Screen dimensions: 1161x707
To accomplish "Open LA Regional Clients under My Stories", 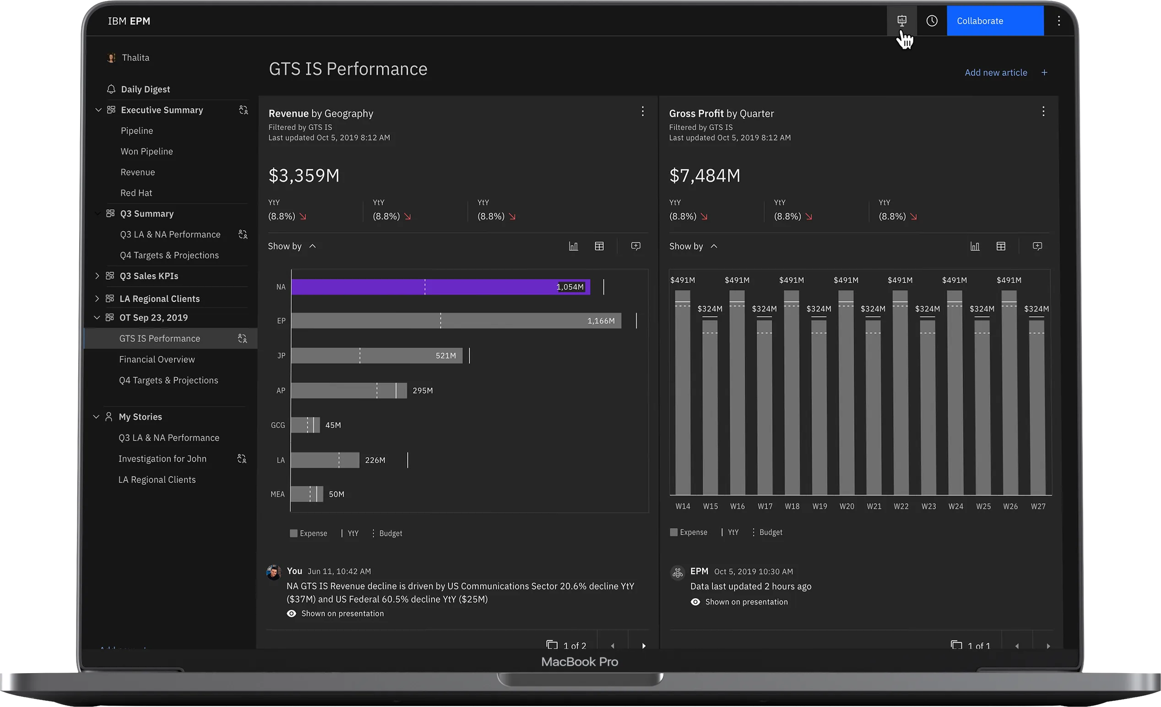I will pos(157,479).
